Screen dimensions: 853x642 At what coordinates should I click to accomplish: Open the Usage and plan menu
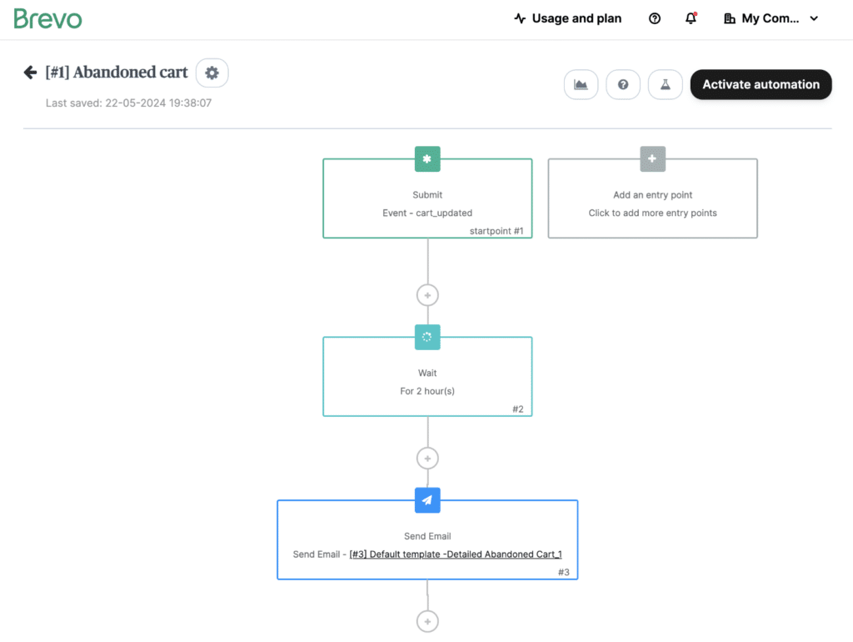(x=567, y=18)
